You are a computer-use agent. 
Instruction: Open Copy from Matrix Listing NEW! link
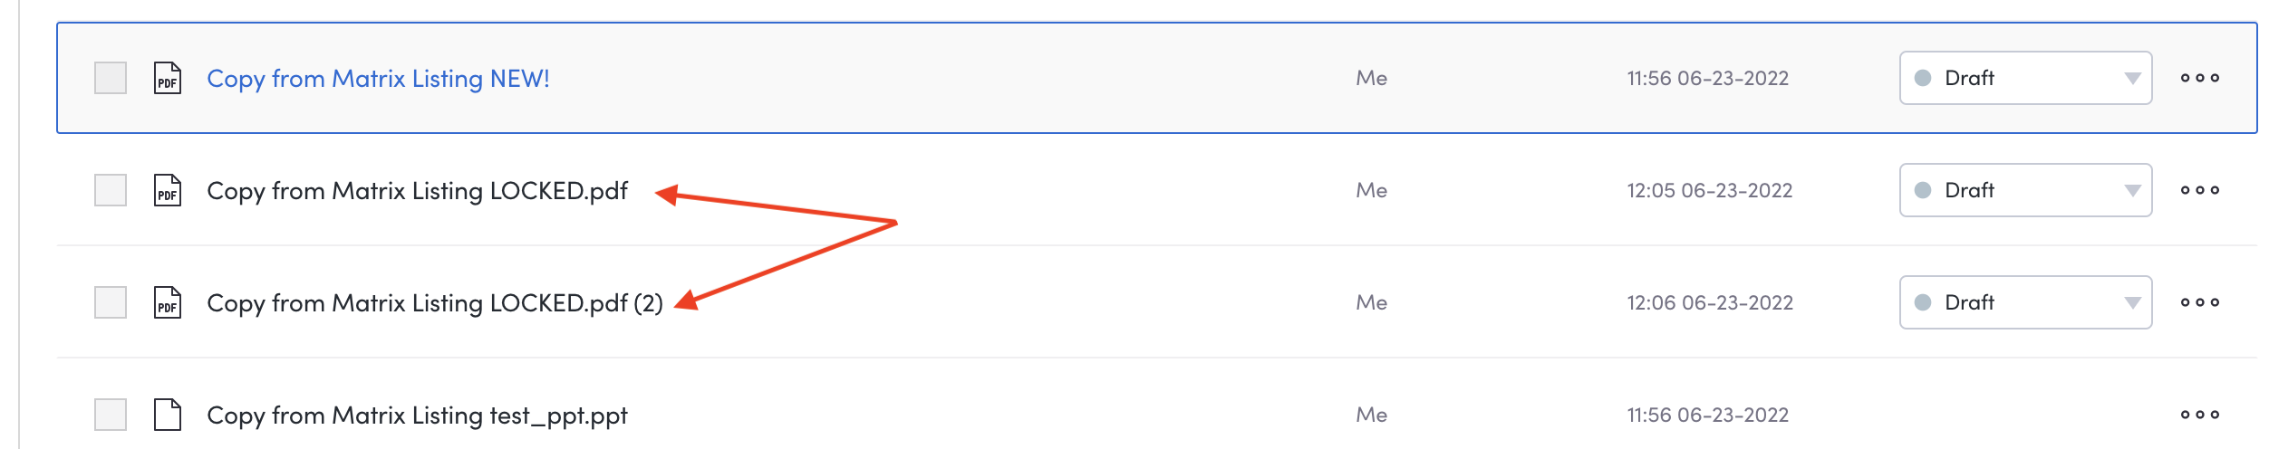click(x=378, y=79)
